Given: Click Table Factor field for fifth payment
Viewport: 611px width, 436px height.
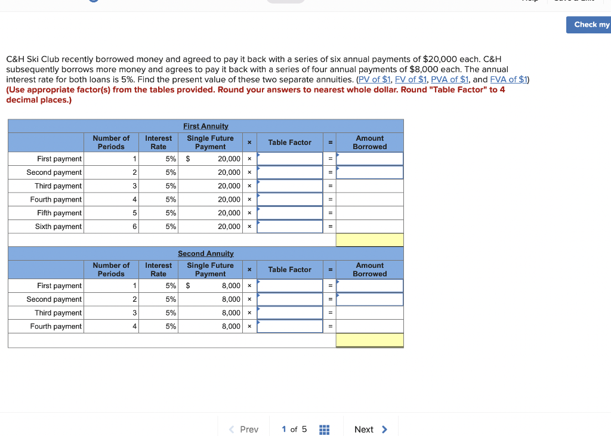Looking at the screenshot, I should pyautogui.click(x=290, y=213).
